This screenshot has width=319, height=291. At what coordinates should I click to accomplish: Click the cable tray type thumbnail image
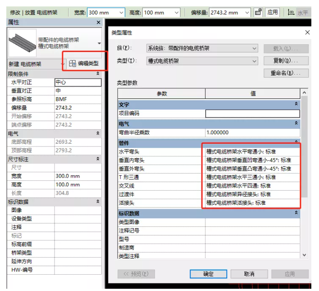click(x=22, y=42)
